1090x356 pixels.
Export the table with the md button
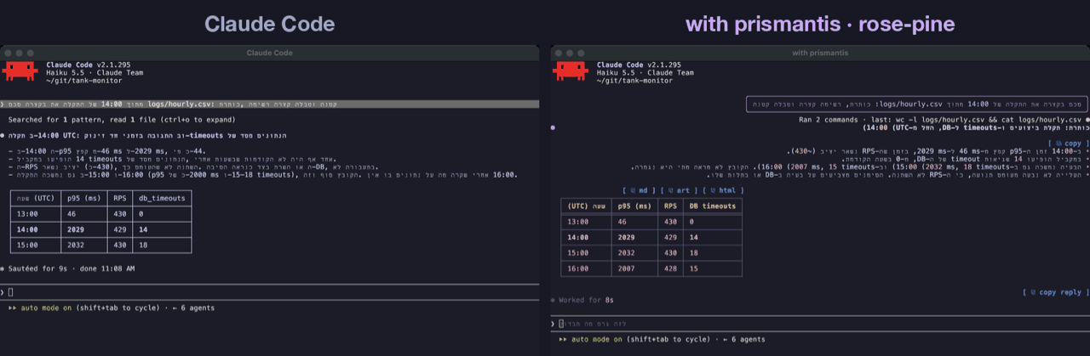[x=639, y=190]
